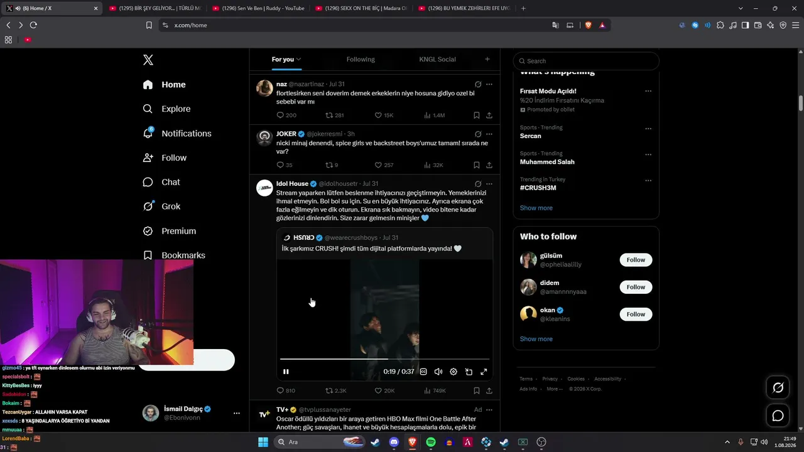This screenshot has width=804, height=452.
Task: Open Notifications in the X sidebar
Action: pyautogui.click(x=177, y=133)
